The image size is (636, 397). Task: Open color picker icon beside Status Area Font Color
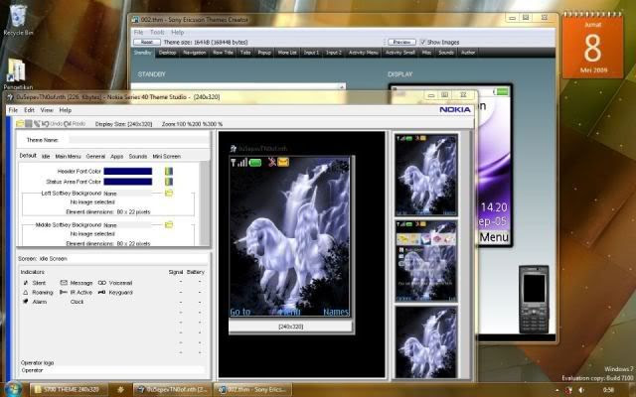click(169, 182)
